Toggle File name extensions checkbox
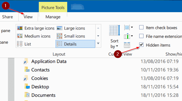 coord(141,36)
